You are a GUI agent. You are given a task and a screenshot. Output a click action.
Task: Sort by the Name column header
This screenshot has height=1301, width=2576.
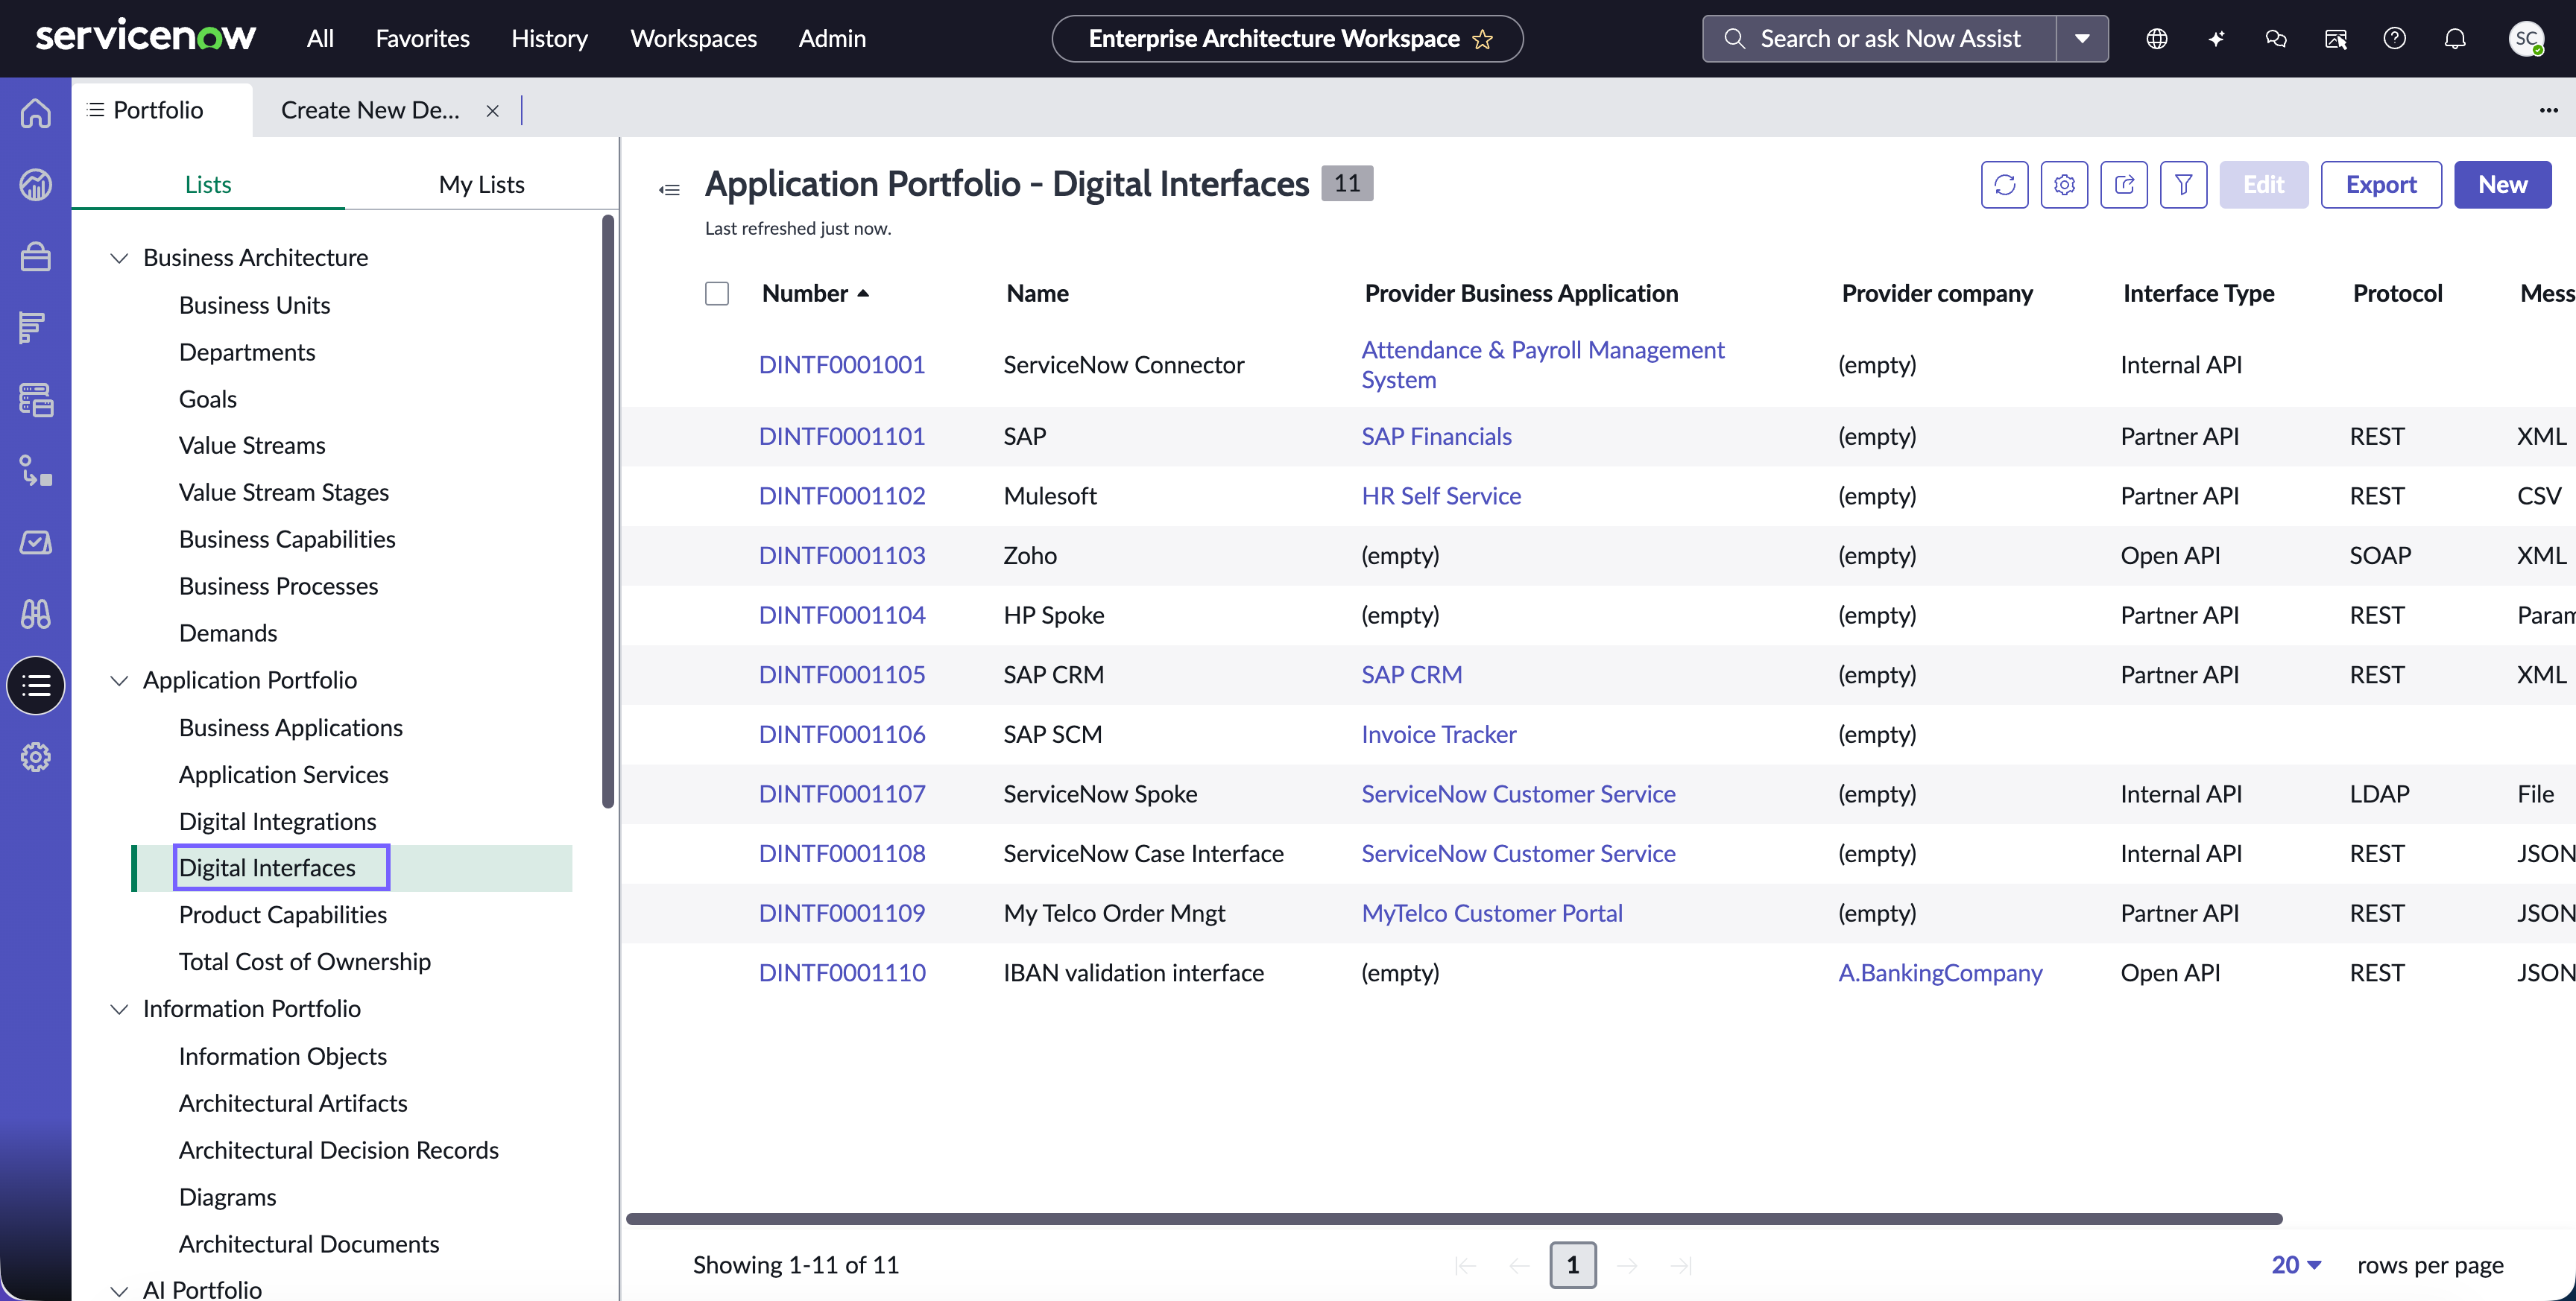pos(1037,293)
